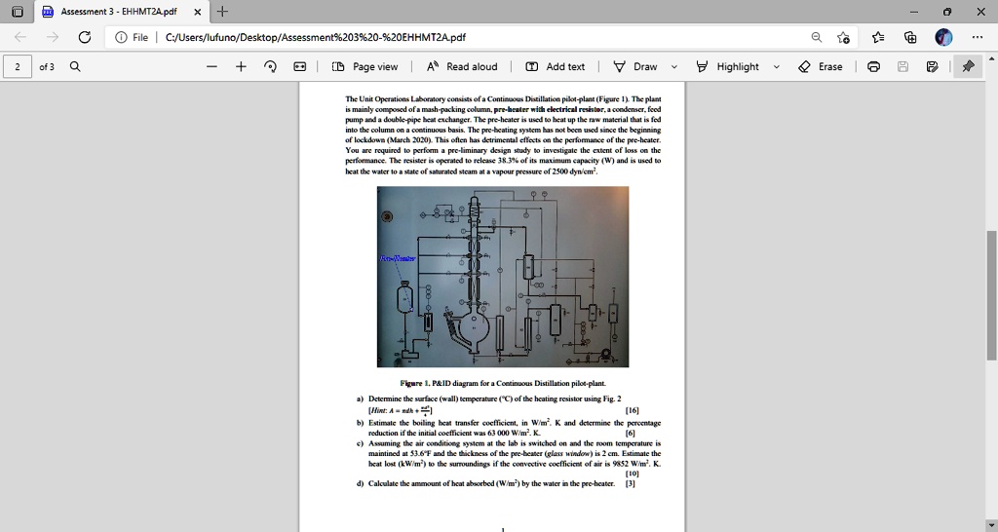This screenshot has height=532, width=998.
Task: Select the Erase tool
Action: coord(821,66)
